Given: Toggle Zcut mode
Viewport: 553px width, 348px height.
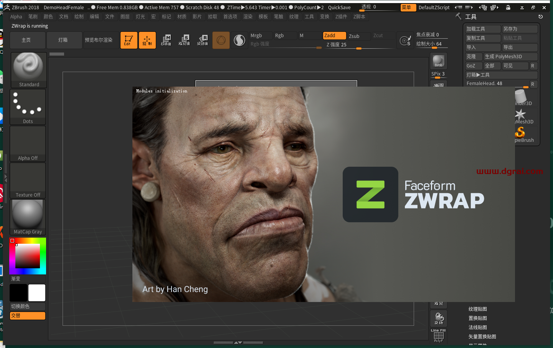Looking at the screenshot, I should click(383, 36).
